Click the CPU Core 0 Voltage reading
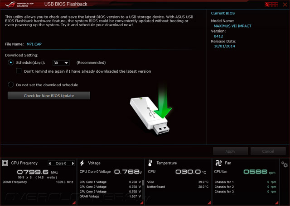The image size is (290, 206). click(x=111, y=172)
